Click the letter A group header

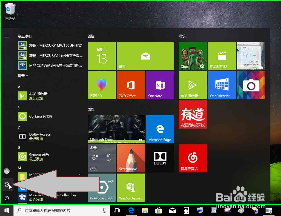click(19, 87)
